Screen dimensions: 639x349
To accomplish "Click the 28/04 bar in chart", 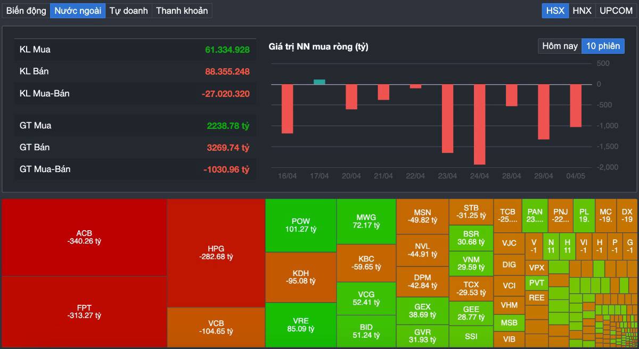I will click(x=511, y=95).
